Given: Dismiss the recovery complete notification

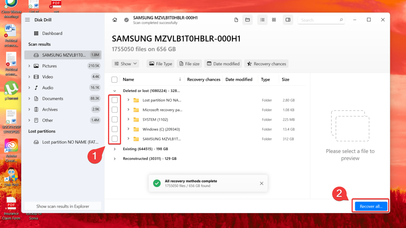Looking at the screenshot, I should 261,184.
